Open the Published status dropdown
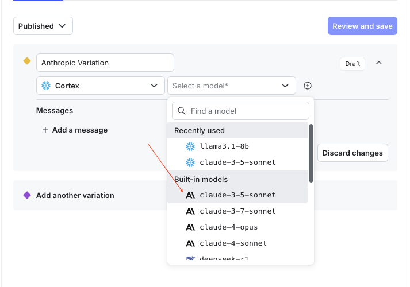Viewport: 410px width, 287px height. pyautogui.click(x=43, y=26)
